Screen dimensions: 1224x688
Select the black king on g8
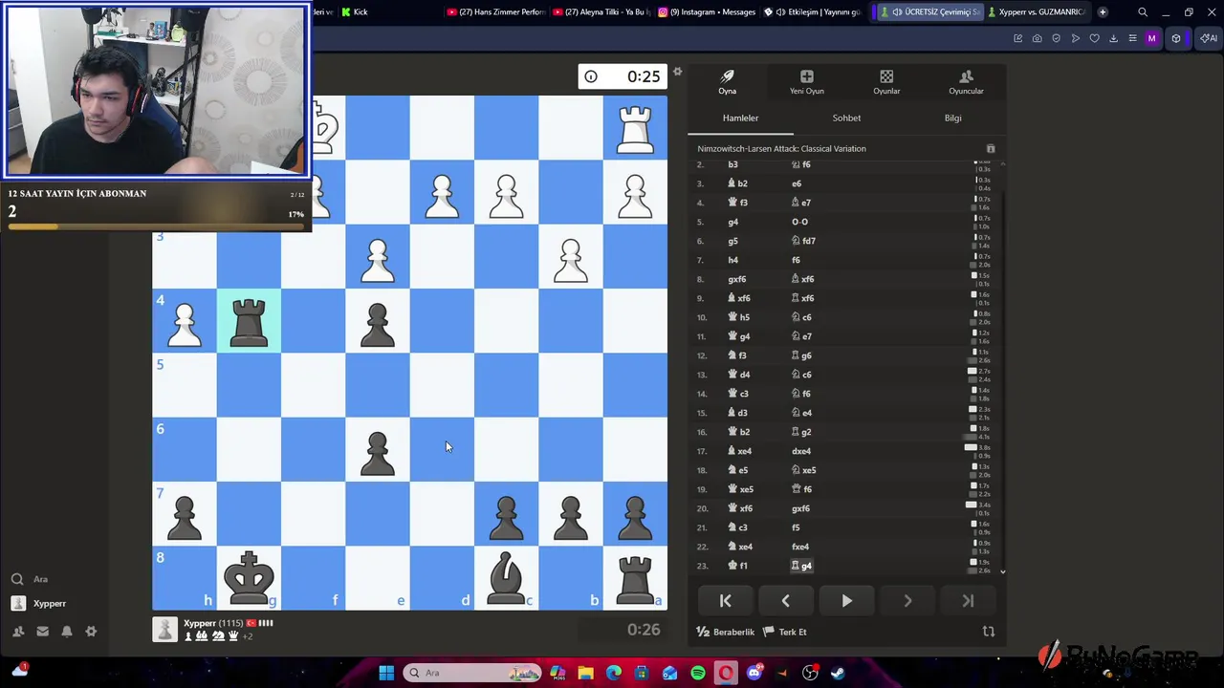tap(249, 577)
